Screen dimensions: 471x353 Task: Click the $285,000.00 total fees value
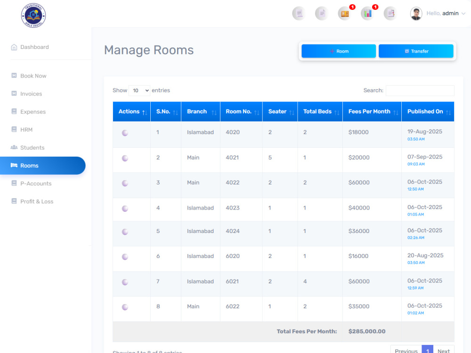[367, 331]
